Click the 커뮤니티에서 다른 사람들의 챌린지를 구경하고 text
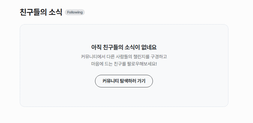The height and width of the screenshot is (123, 253). click(124, 56)
